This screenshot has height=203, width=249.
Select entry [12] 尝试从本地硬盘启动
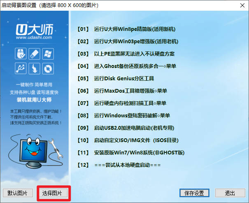119,165
